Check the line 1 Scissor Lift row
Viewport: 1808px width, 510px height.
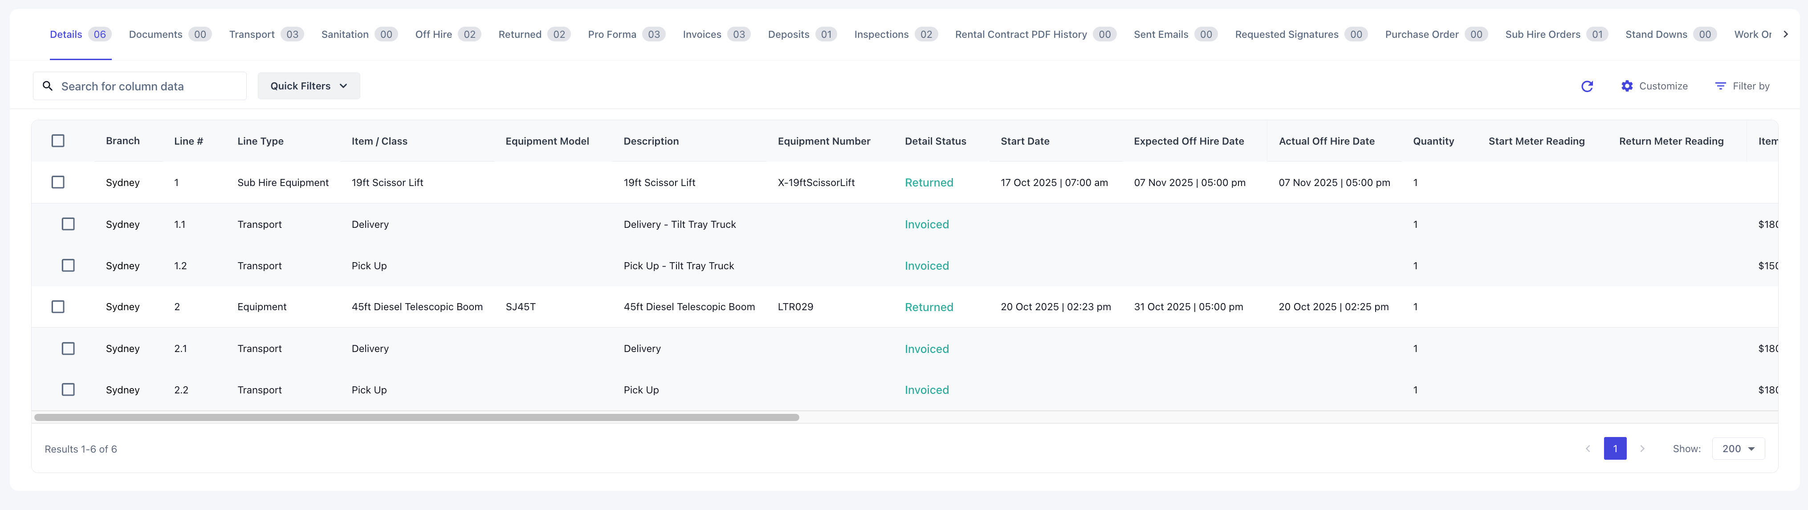(58, 182)
